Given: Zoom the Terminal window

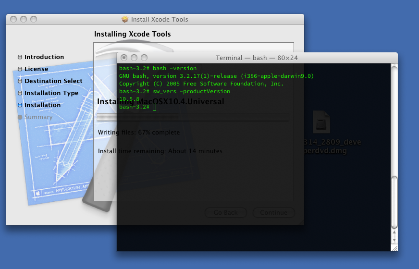Looking at the screenshot, I should click(x=144, y=58).
